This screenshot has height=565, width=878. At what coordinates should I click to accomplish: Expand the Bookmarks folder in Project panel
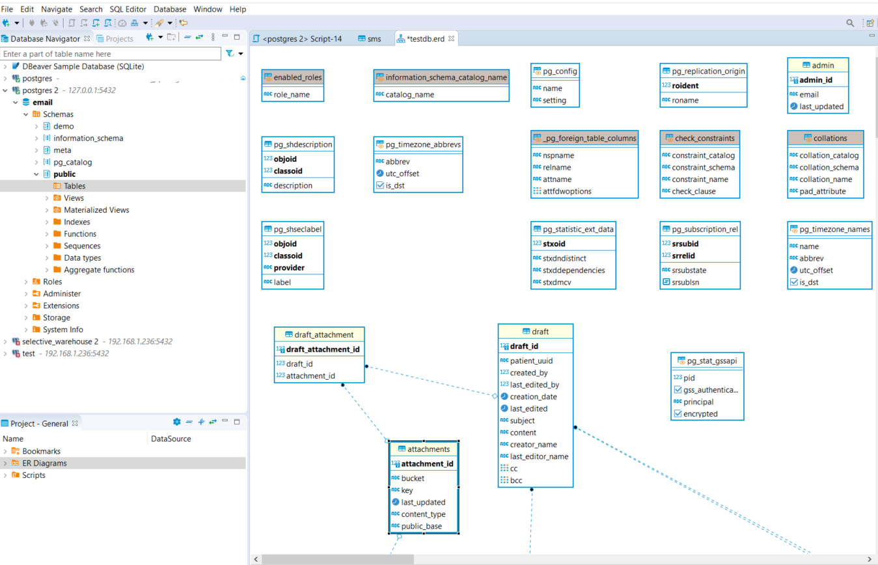[6, 451]
